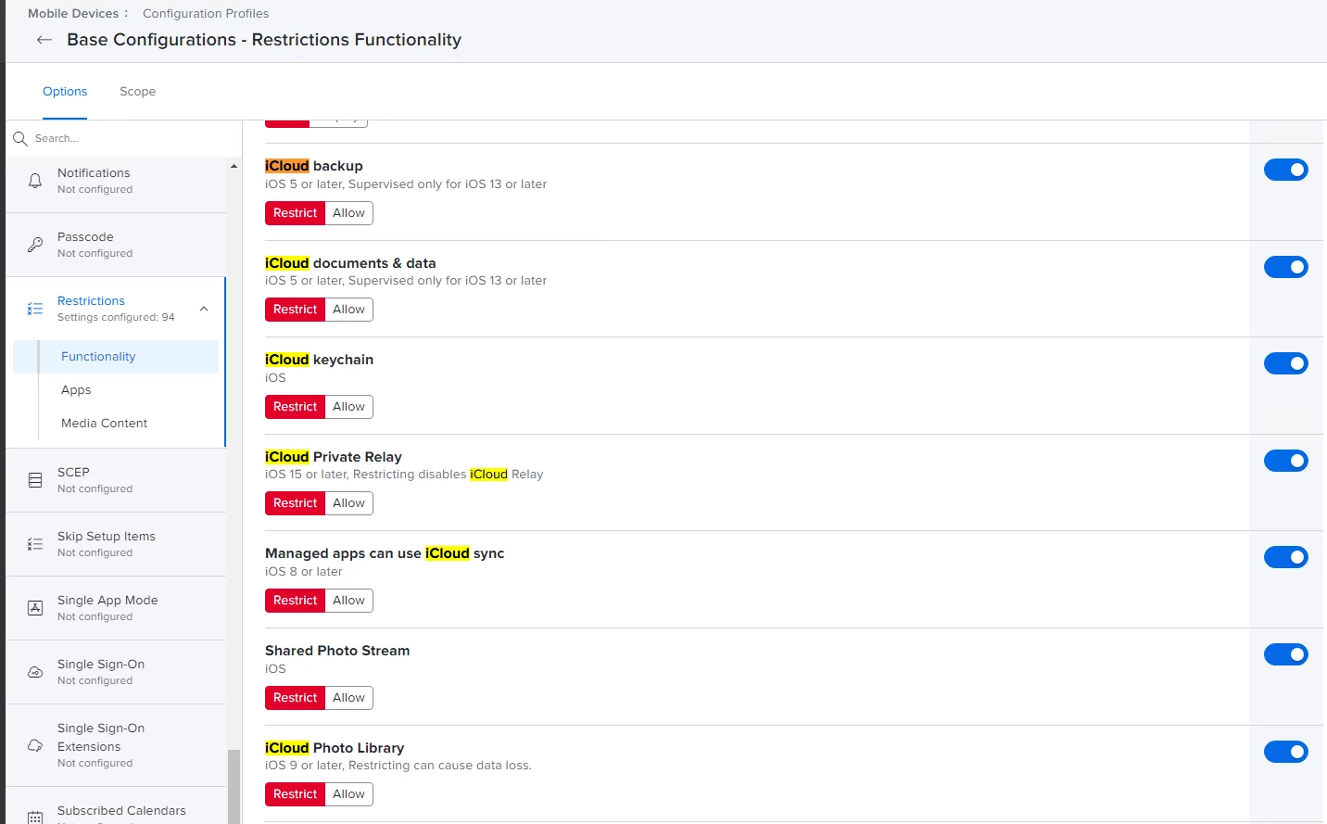Click the Subscribed Calendars icon
The width and height of the screenshot is (1327, 824).
(x=35, y=817)
